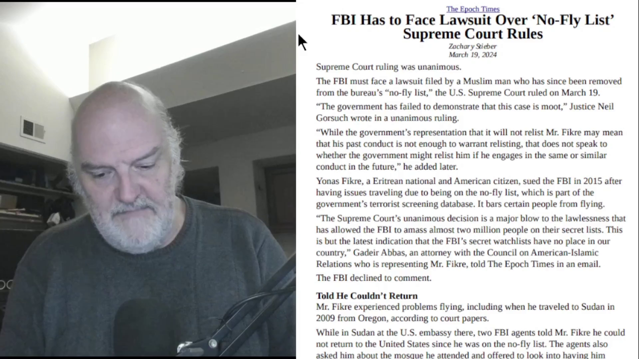Screen dimensions: 639x359
Task: Click the March 19, 2024 date line
Action: pos(472,55)
